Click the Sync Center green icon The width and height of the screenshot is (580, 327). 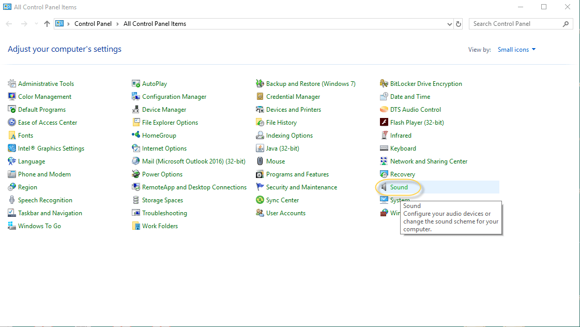[260, 200]
